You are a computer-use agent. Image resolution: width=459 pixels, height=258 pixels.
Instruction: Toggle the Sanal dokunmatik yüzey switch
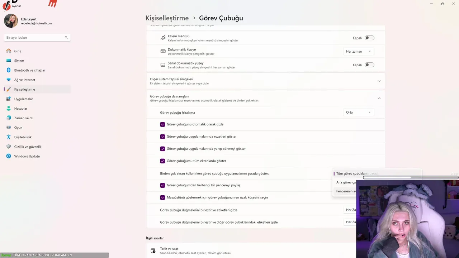click(x=369, y=65)
